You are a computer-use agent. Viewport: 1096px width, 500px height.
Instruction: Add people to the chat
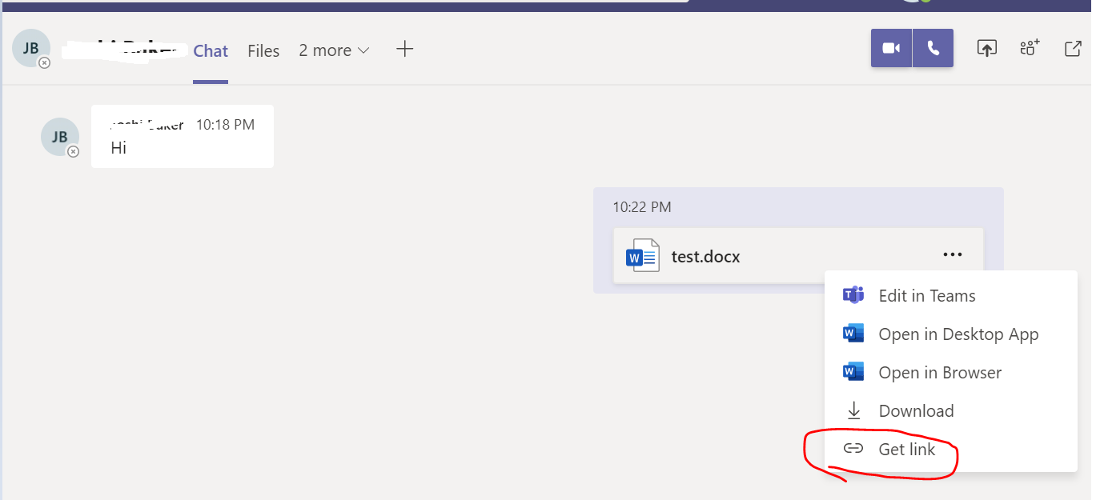[1029, 48]
